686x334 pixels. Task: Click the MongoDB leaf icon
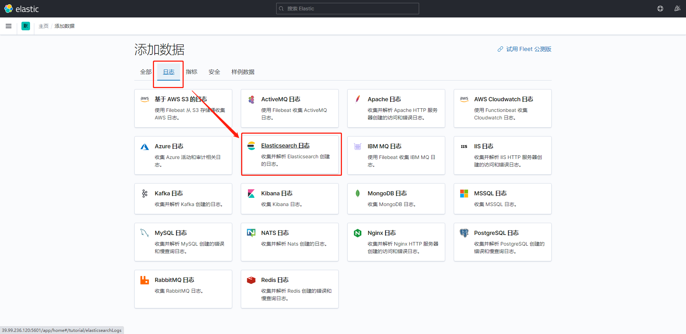[358, 193]
